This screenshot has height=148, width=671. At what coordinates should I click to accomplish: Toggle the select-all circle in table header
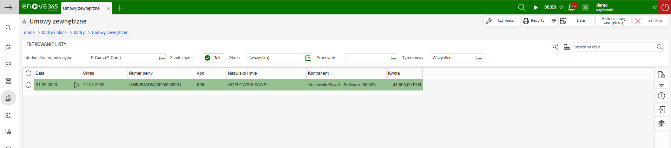pos(28,73)
